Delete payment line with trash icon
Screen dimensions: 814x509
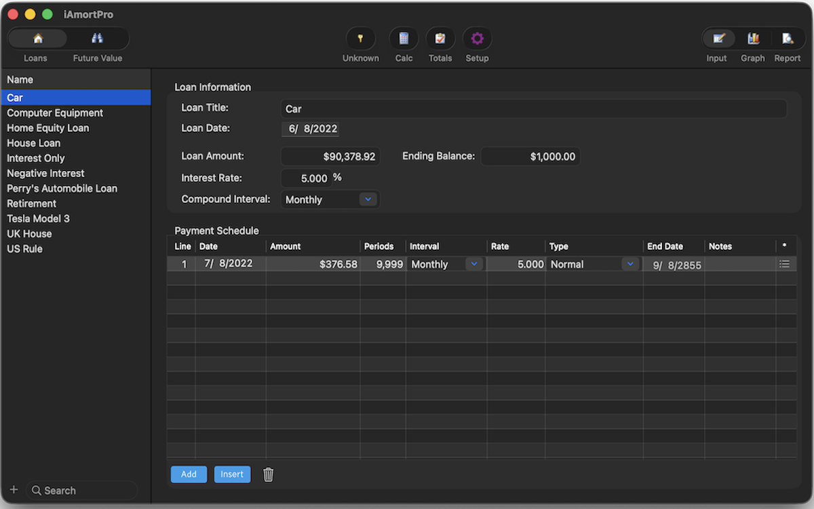(x=269, y=475)
